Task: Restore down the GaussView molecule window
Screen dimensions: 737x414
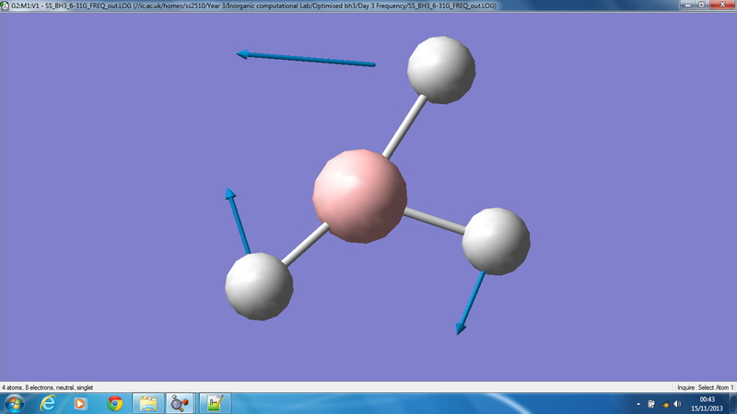Action: coord(702,5)
